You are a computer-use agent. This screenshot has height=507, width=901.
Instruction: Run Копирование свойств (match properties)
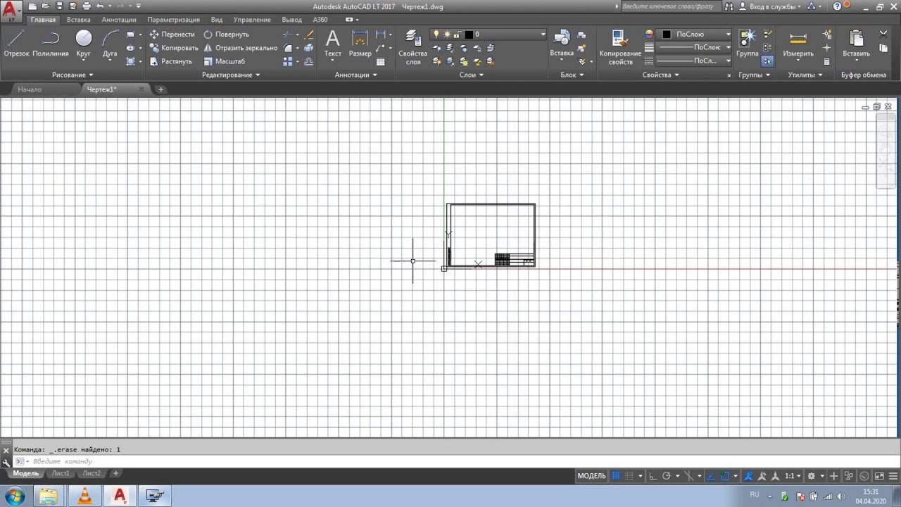(620, 47)
